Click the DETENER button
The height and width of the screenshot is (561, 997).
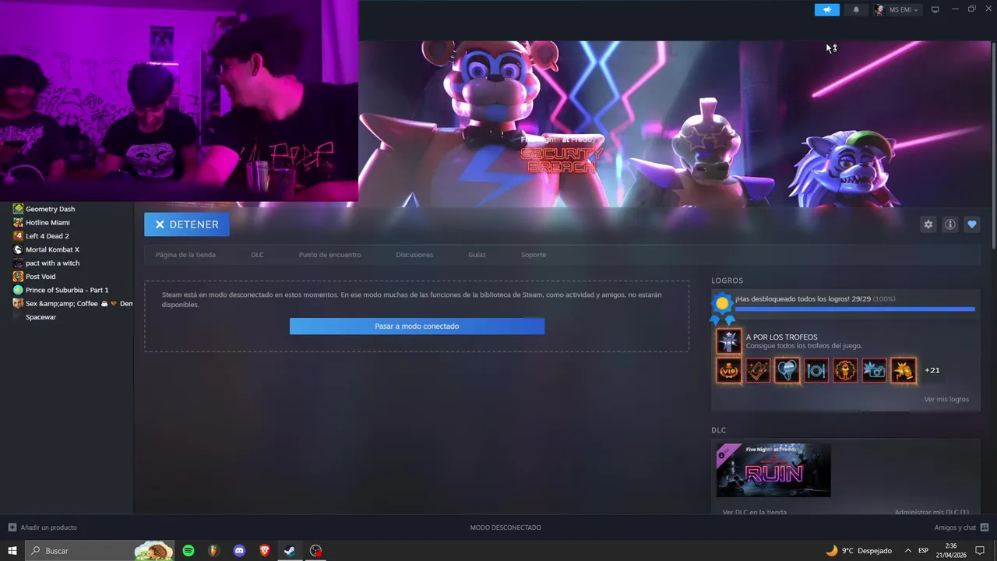point(187,224)
